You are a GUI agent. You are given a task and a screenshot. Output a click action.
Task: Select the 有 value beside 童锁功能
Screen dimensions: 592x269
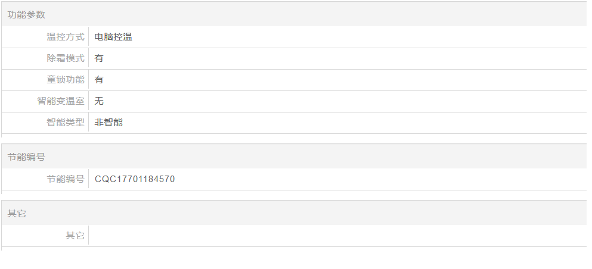(99, 80)
